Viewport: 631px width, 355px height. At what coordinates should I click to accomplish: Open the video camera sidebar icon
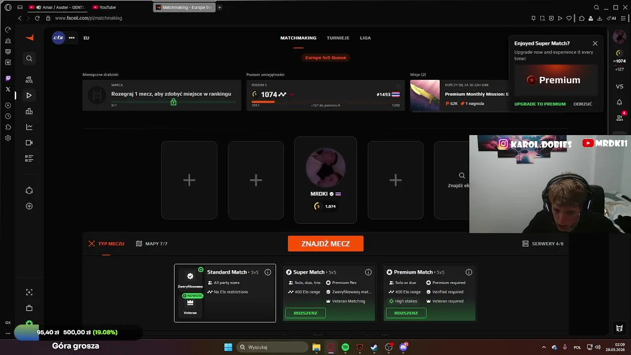pos(29,142)
